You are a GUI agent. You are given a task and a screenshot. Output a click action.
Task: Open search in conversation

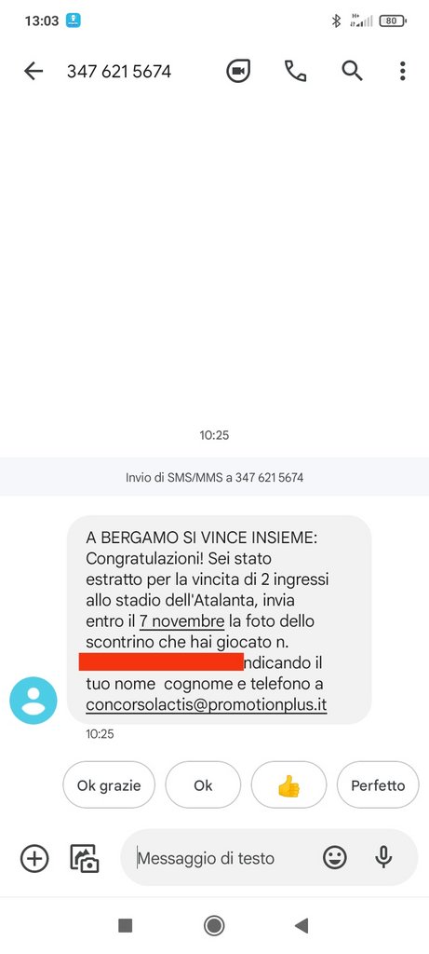pyautogui.click(x=352, y=71)
